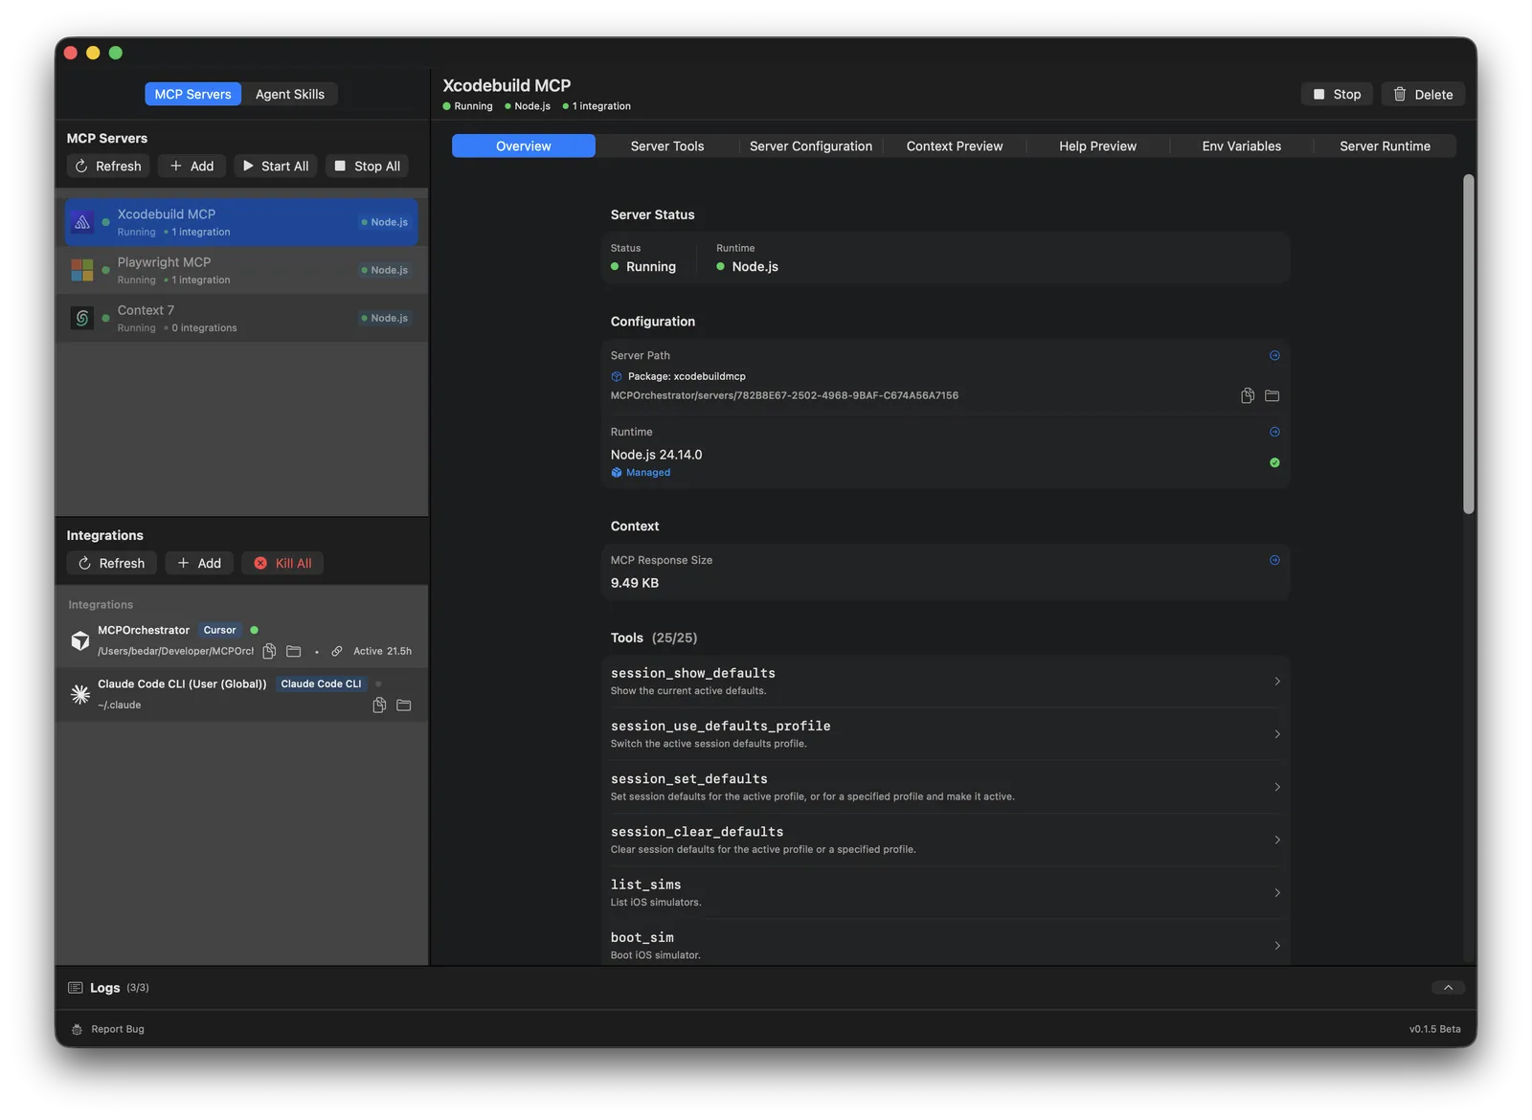This screenshot has height=1120, width=1532.
Task: Click the Context 7 server icon
Action: tap(83, 317)
